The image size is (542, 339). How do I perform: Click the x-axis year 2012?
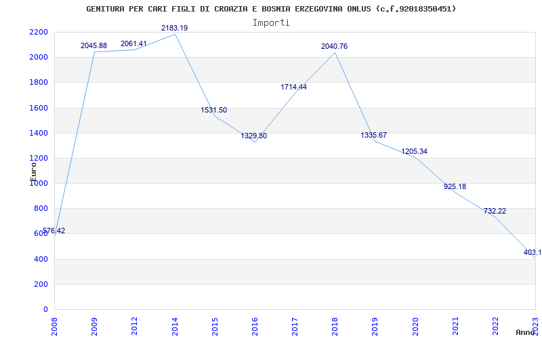134,326
